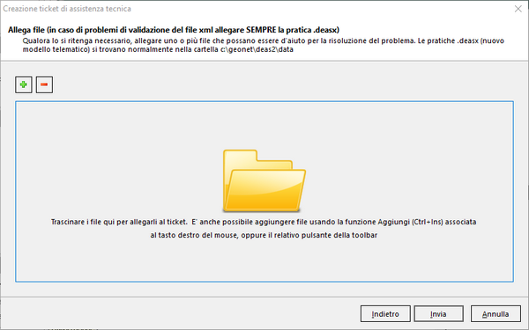Click the red minus remove-file button

pos(44,84)
